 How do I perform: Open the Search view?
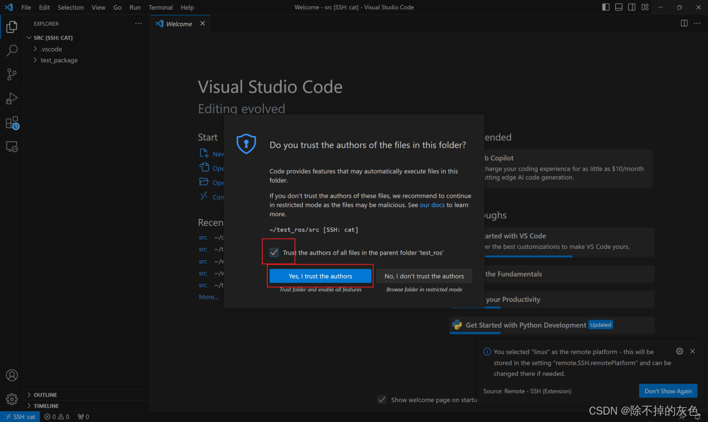(11, 50)
